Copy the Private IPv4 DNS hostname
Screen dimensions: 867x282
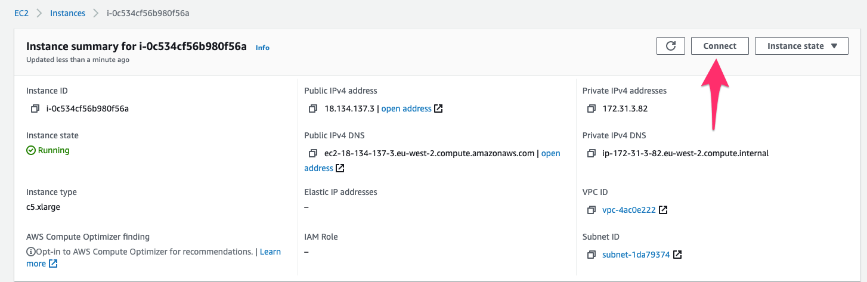click(592, 153)
